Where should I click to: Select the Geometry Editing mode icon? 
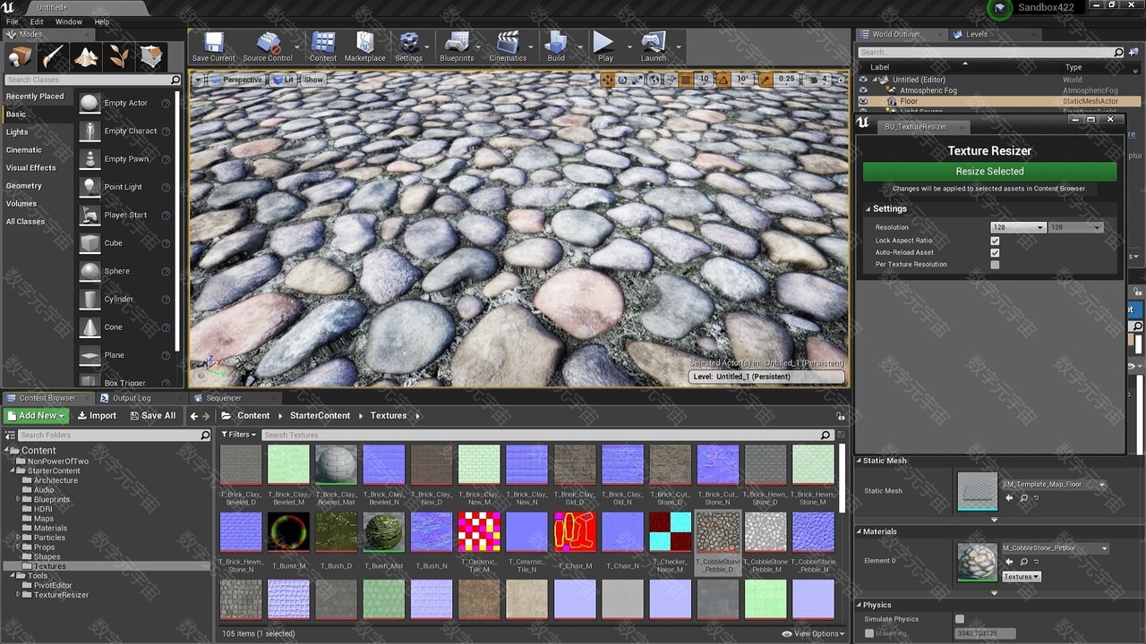[x=152, y=56]
